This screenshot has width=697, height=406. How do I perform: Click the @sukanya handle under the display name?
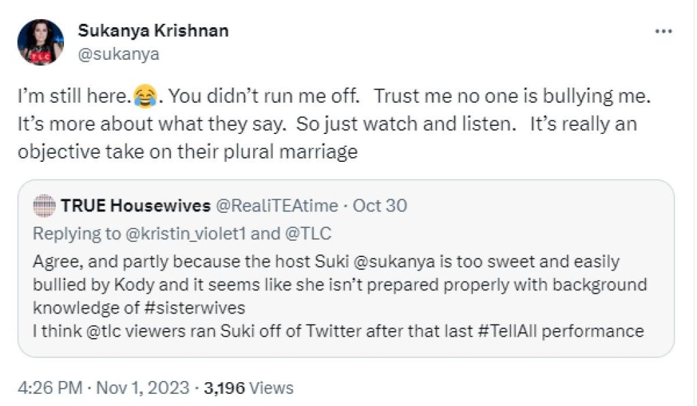click(x=118, y=54)
